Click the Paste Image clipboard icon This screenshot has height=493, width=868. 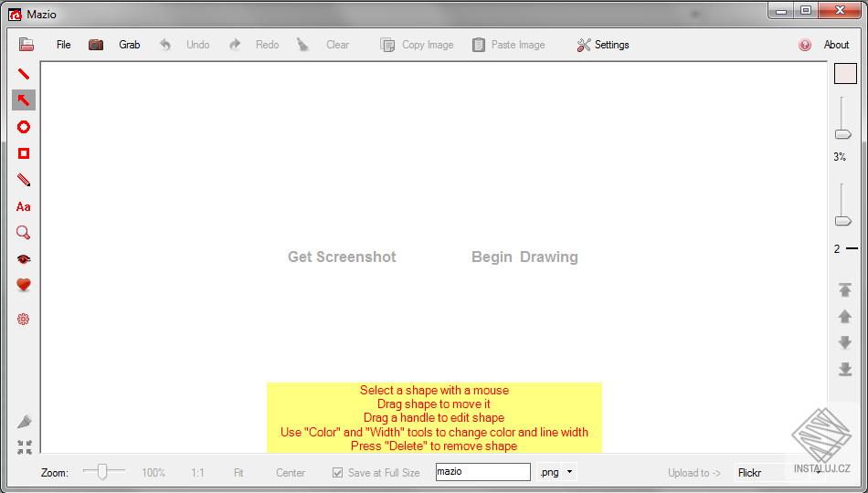[x=478, y=45]
